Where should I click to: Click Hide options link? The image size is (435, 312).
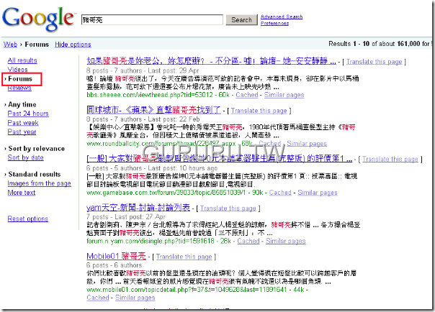(73, 45)
